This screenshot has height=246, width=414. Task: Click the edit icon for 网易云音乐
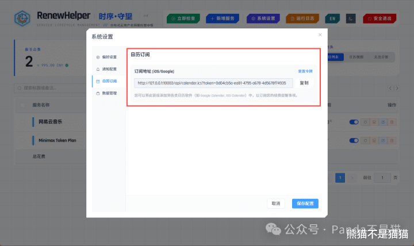(383, 122)
